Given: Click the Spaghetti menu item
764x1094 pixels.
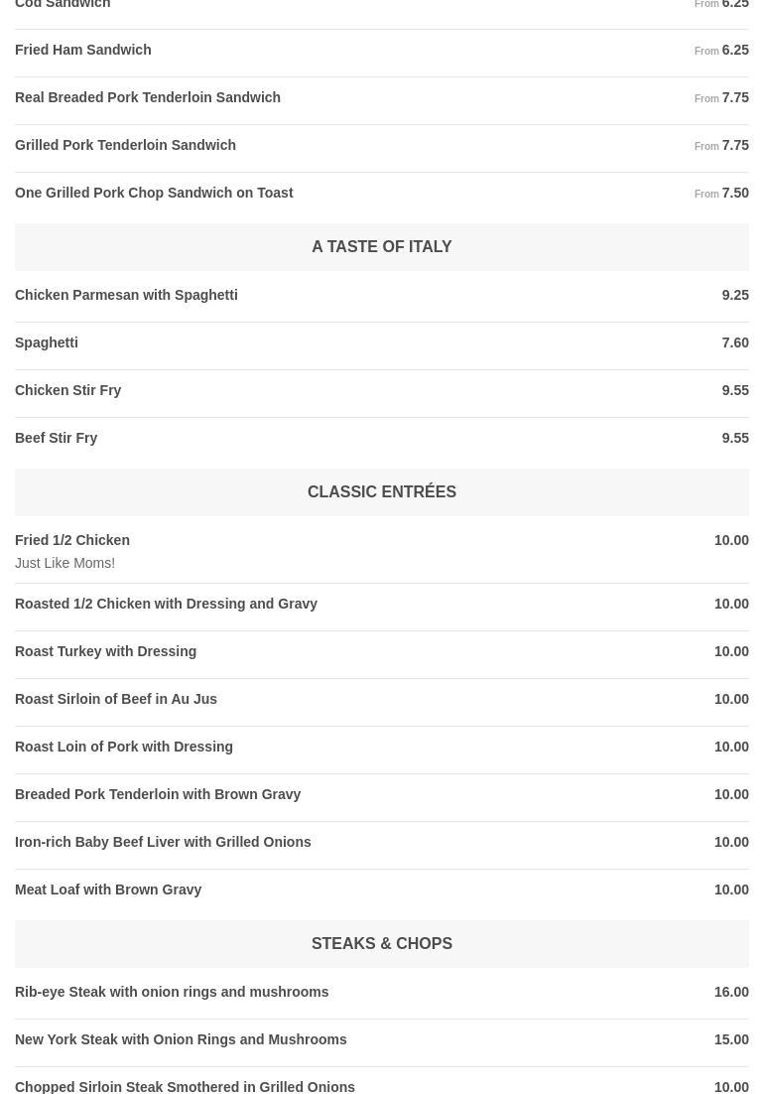Looking at the screenshot, I should click(47, 342).
